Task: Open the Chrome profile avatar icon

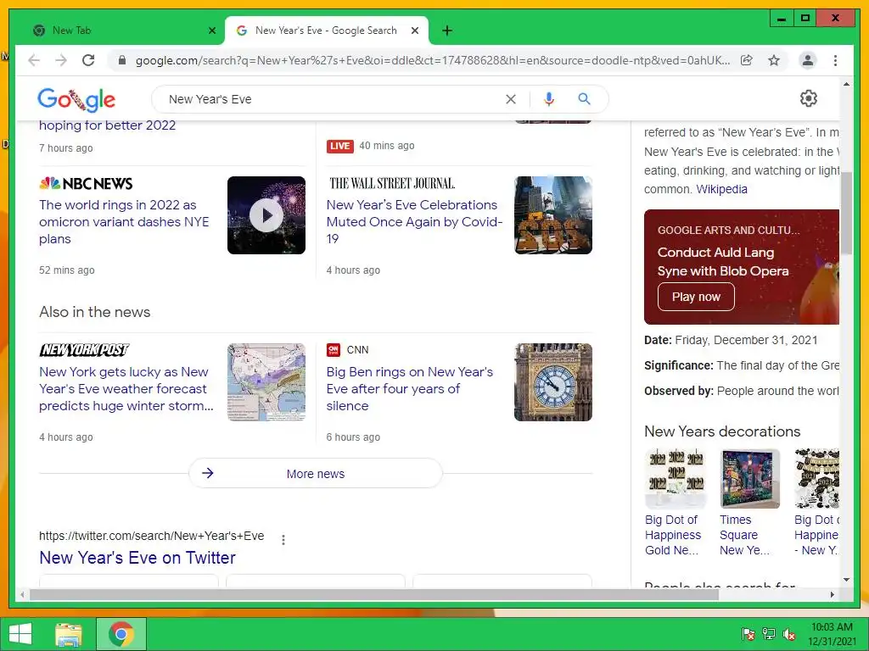Action: coord(808,60)
